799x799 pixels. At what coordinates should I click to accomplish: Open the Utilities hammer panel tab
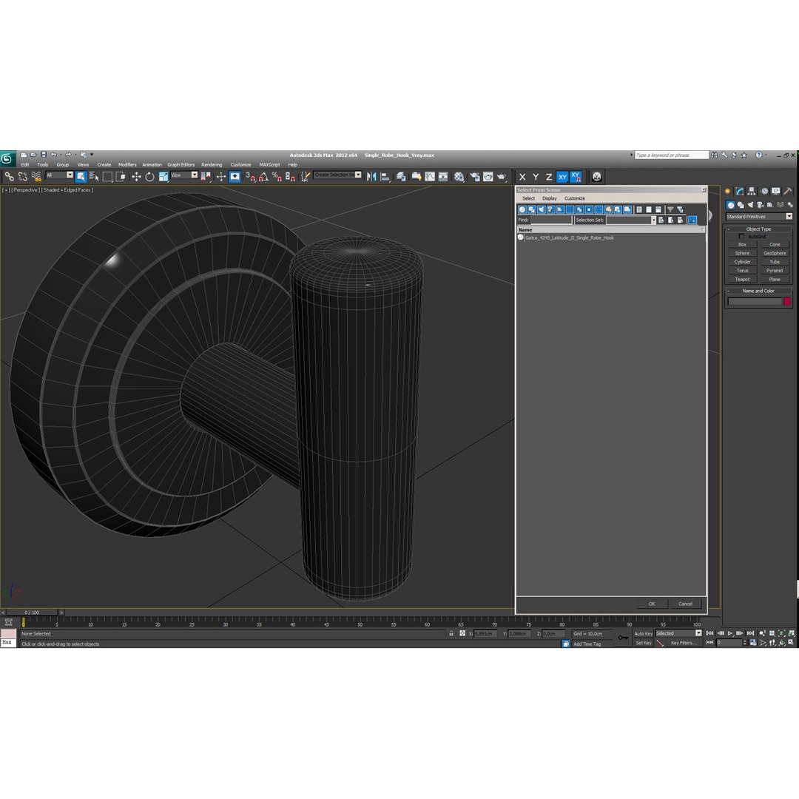click(x=788, y=191)
